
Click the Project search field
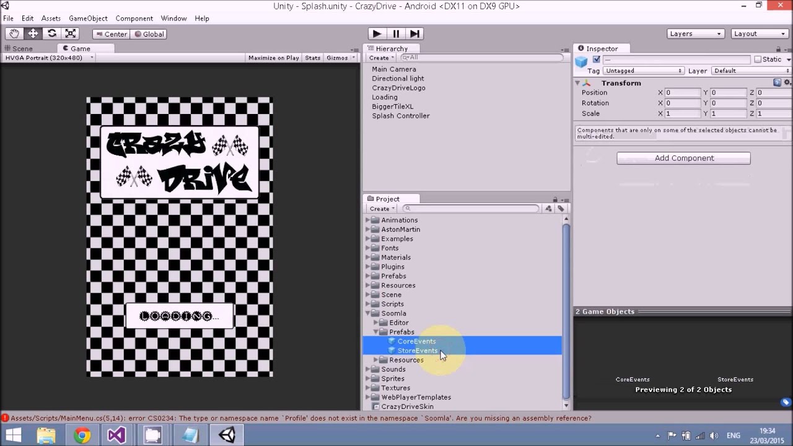[471, 209]
